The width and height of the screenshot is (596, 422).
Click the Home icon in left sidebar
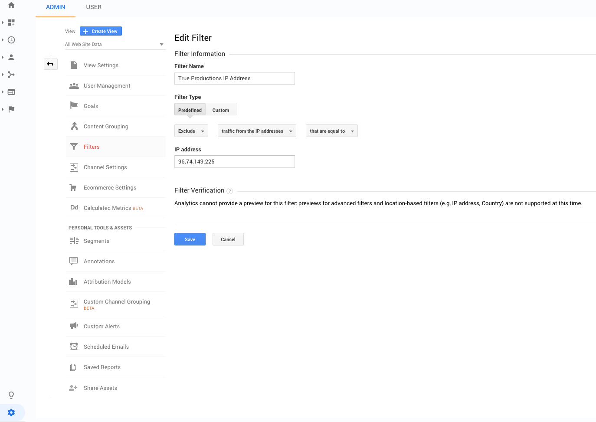click(x=11, y=5)
